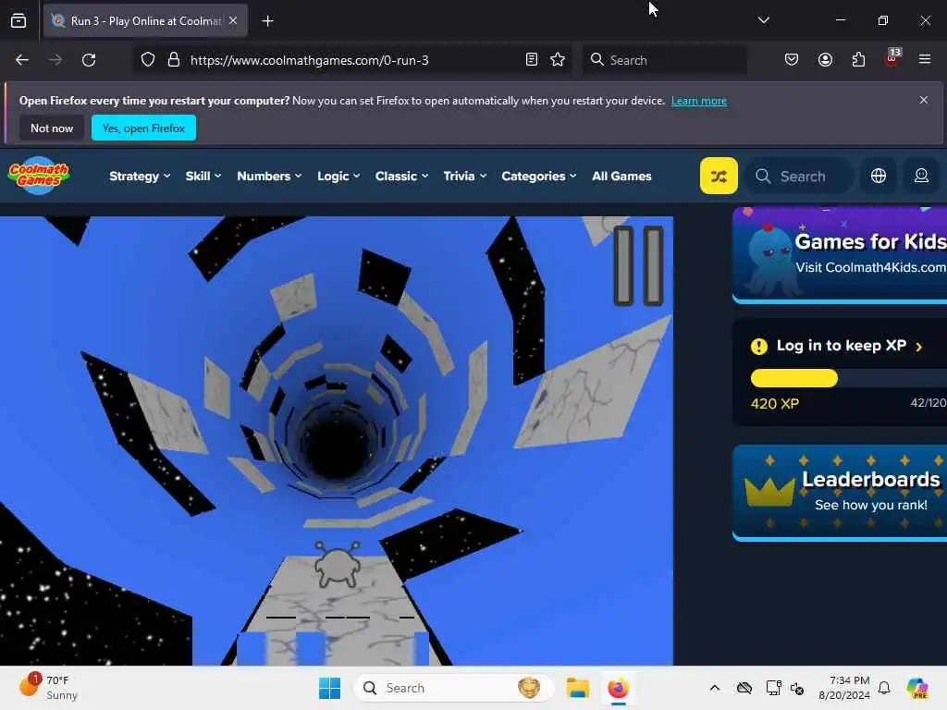Select the Run 3 browser tab

[x=145, y=21]
